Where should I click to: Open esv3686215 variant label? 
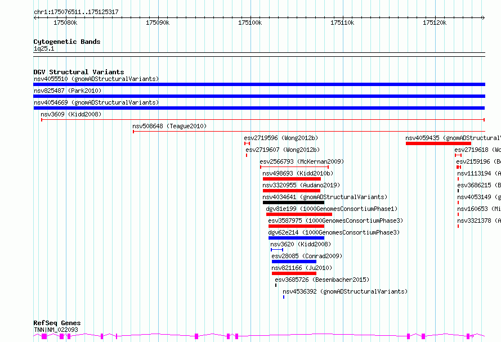tap(479, 185)
